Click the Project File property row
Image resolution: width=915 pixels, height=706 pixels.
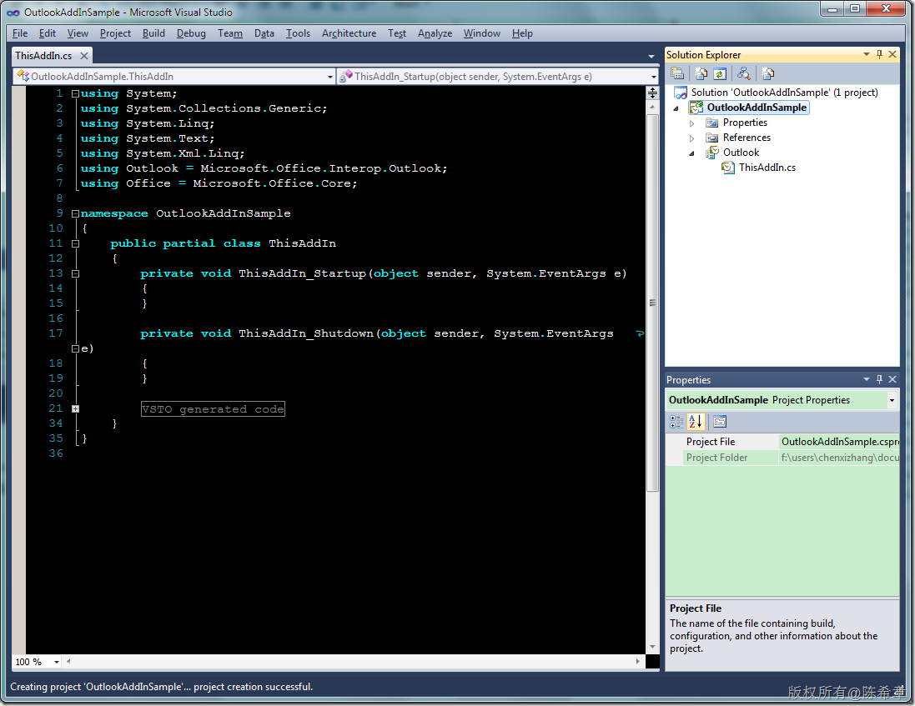(782, 441)
